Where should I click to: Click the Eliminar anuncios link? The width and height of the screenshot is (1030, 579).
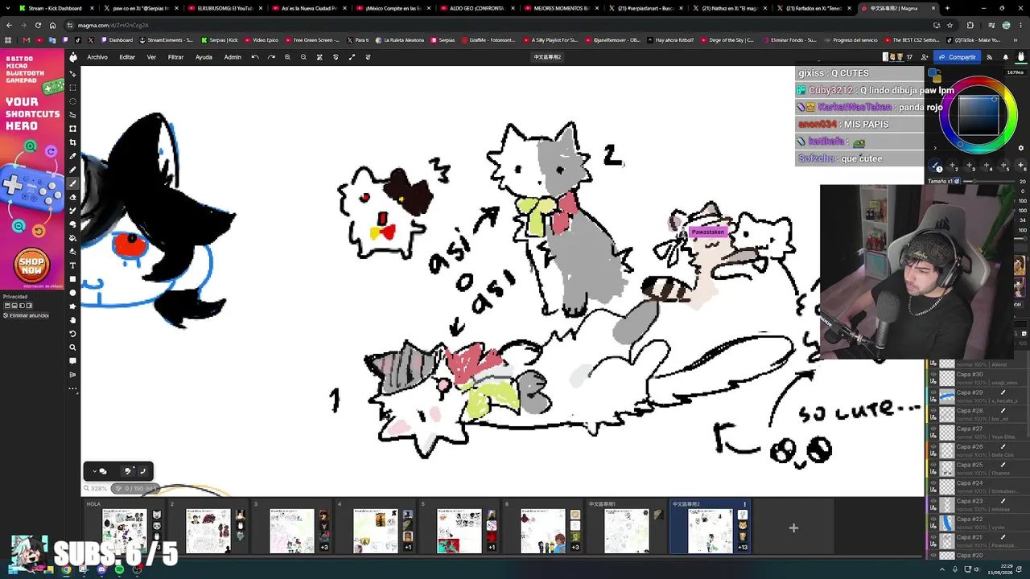click(25, 315)
